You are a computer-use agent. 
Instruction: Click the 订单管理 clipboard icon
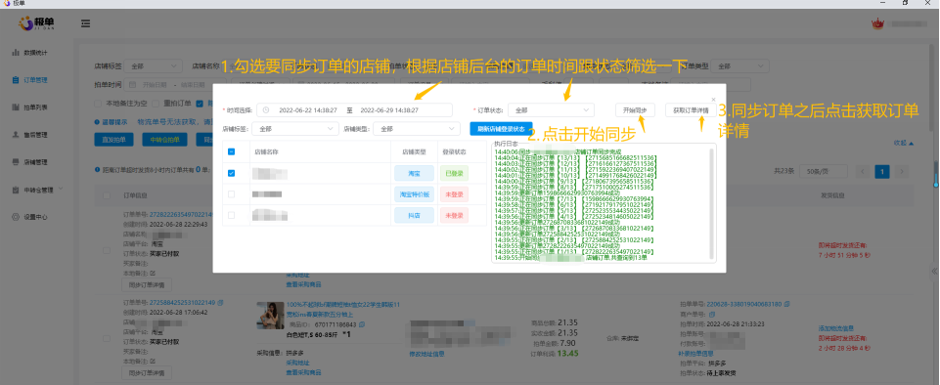(16, 79)
